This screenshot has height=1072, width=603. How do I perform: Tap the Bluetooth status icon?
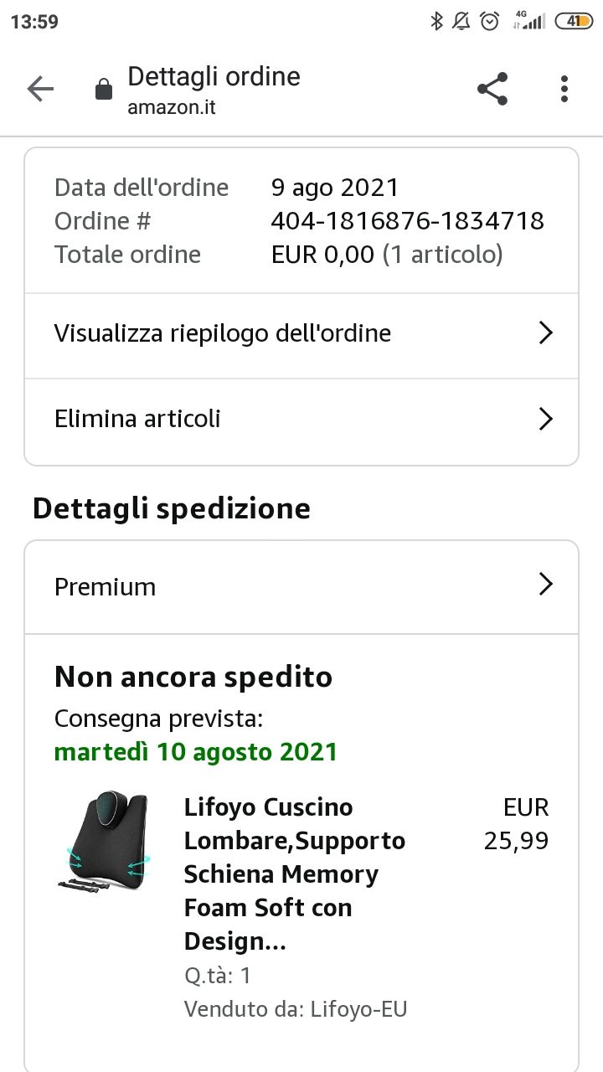(x=435, y=22)
